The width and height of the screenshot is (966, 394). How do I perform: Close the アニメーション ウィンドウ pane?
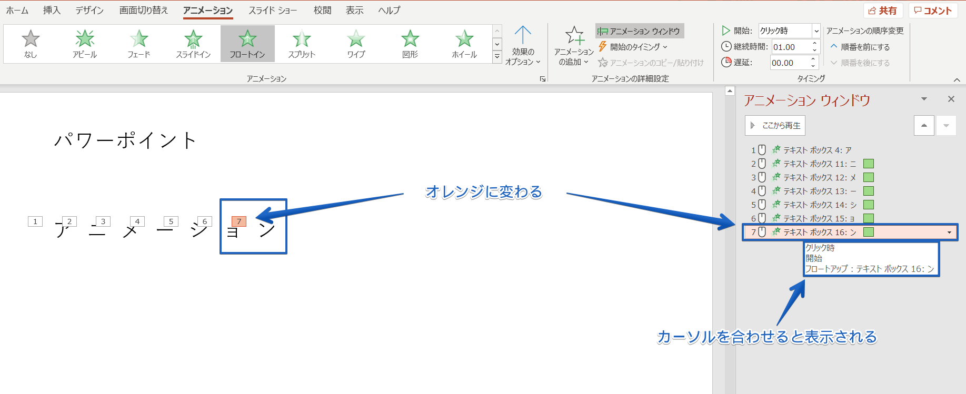[951, 99]
